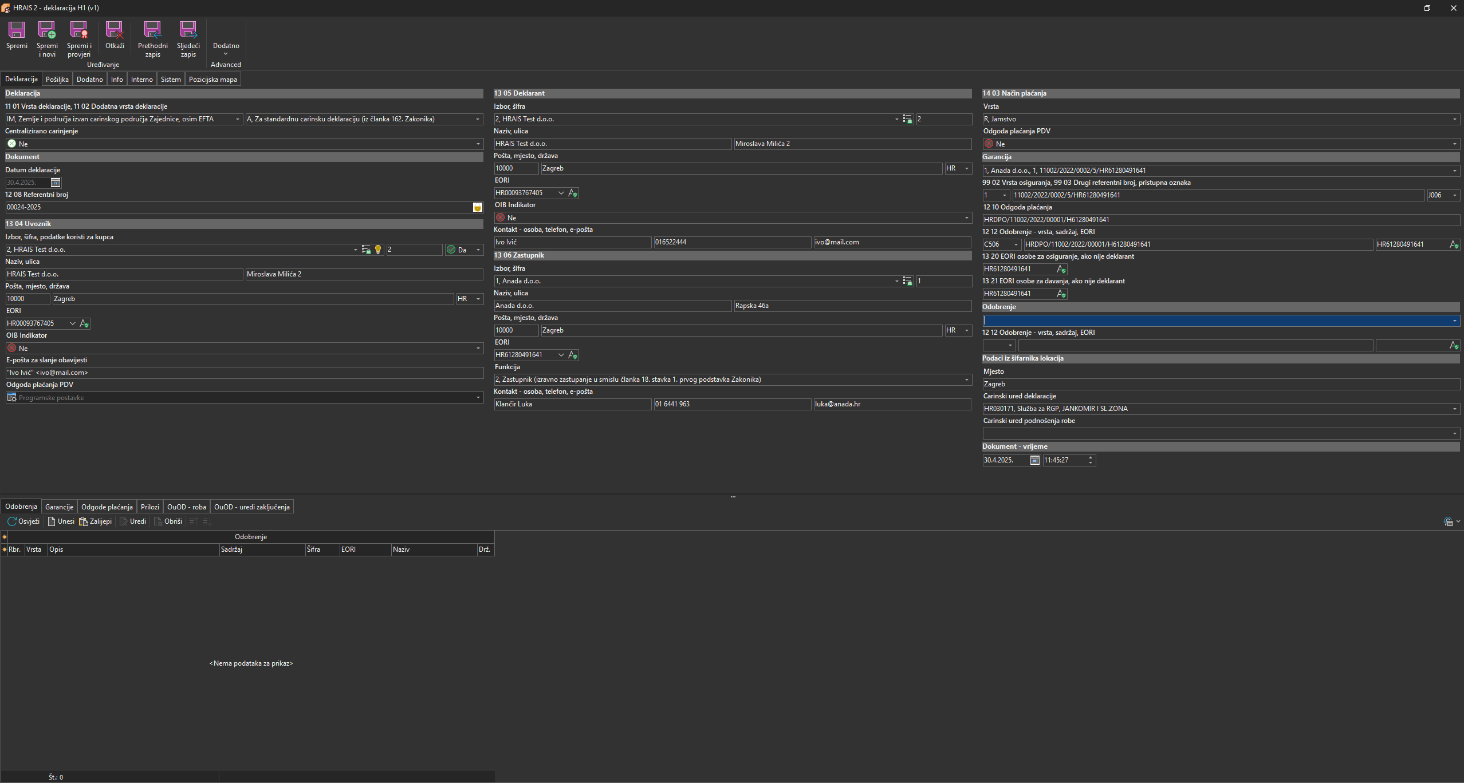
Task: Click the Osvježi refresh button
Action: pos(23,521)
